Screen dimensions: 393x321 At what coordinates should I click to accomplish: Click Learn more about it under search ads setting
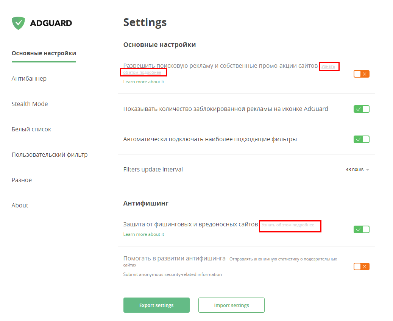click(143, 81)
